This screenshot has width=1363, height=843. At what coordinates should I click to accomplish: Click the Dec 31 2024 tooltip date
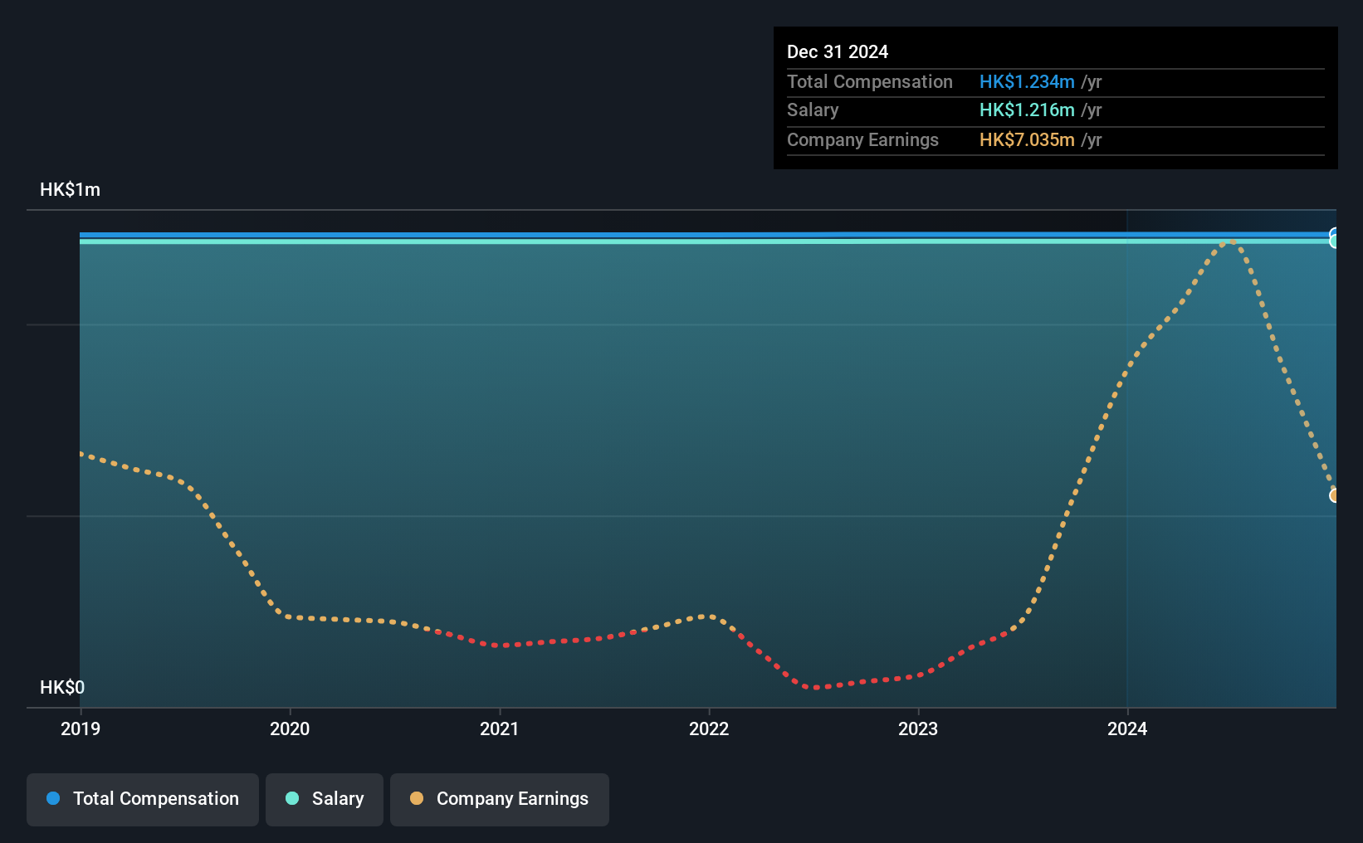click(x=838, y=51)
